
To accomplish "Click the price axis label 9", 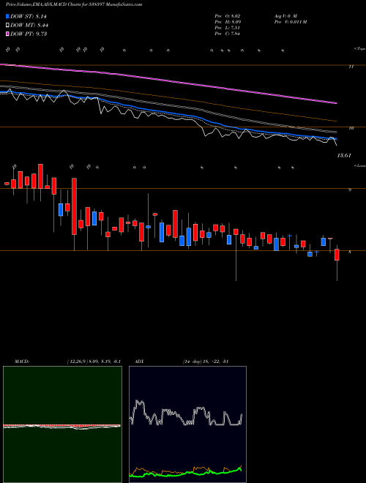I will click(350, 190).
